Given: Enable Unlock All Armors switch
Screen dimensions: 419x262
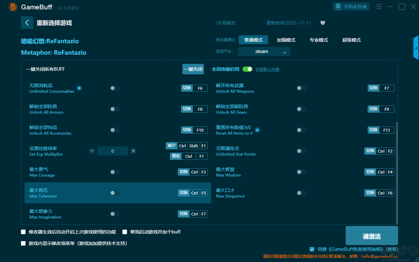Looking at the screenshot, I should pyautogui.click(x=115, y=109).
